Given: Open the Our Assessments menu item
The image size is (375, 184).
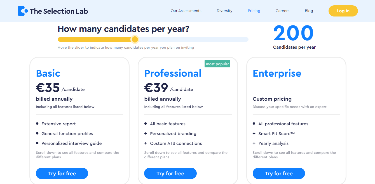Looking at the screenshot, I should coord(186,11).
